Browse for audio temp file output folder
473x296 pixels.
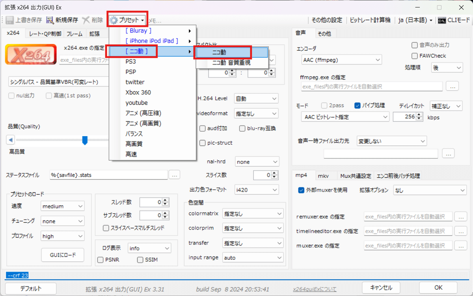(448, 154)
